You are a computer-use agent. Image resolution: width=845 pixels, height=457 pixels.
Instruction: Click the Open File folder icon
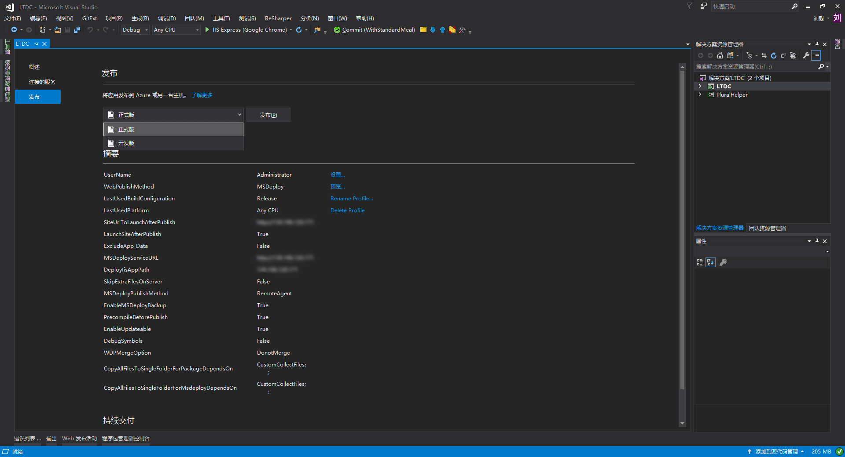pos(58,30)
